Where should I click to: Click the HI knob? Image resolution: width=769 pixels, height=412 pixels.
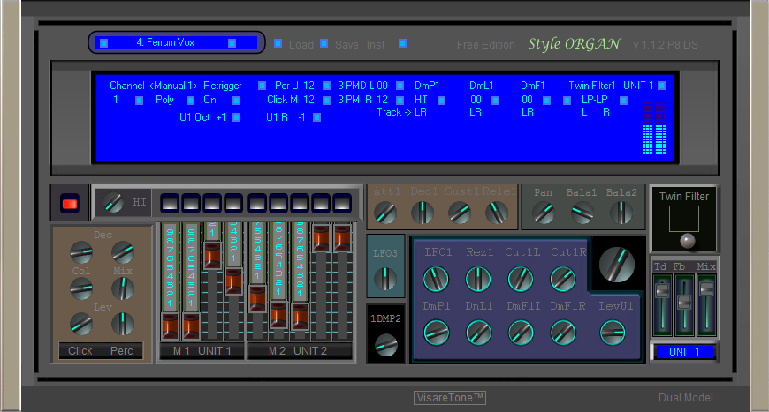(113, 203)
